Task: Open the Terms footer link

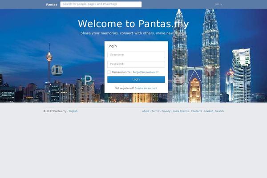Action: (155, 111)
